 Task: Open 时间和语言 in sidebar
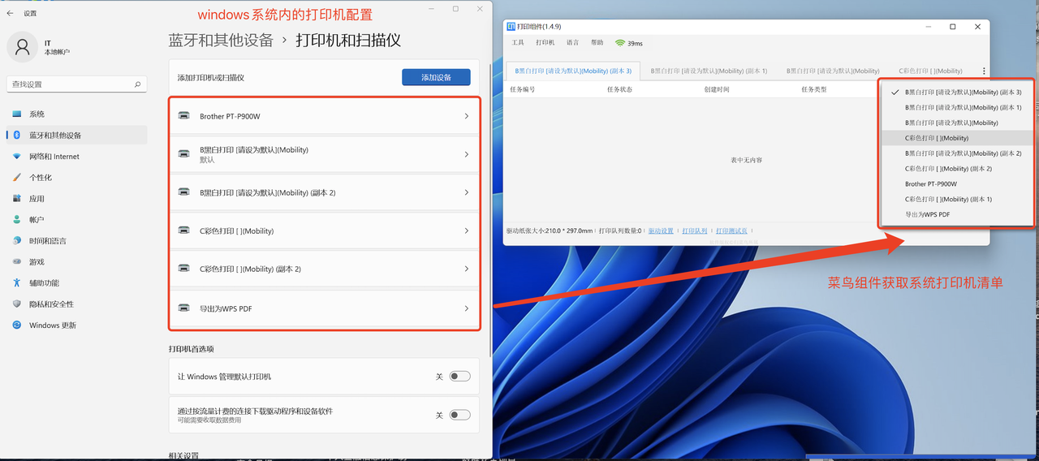click(76, 241)
